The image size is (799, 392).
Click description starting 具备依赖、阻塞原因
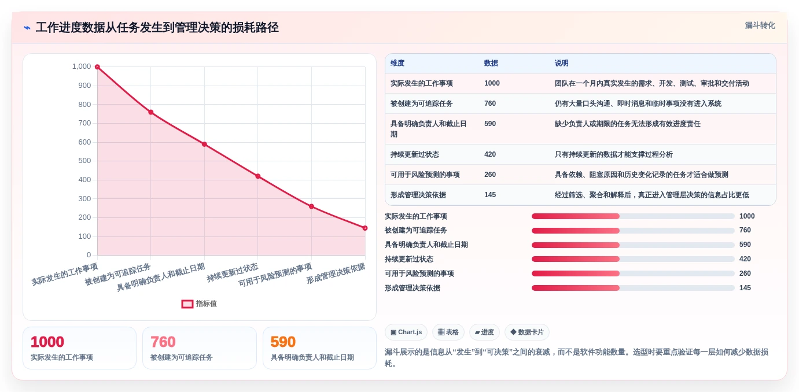click(642, 175)
